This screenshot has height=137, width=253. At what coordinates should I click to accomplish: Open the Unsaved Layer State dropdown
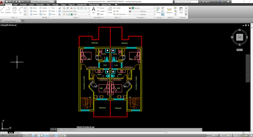pyautogui.click(x=76, y=11)
